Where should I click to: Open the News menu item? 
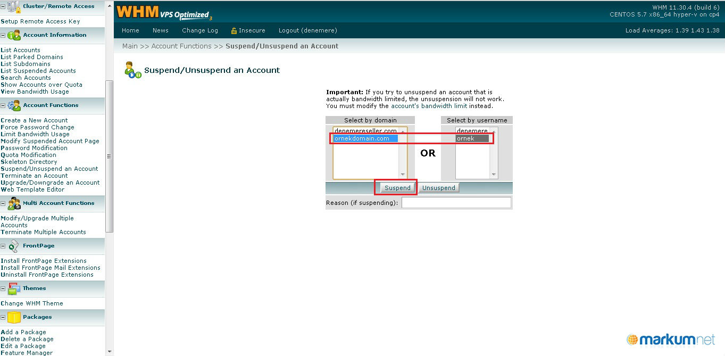[160, 30]
